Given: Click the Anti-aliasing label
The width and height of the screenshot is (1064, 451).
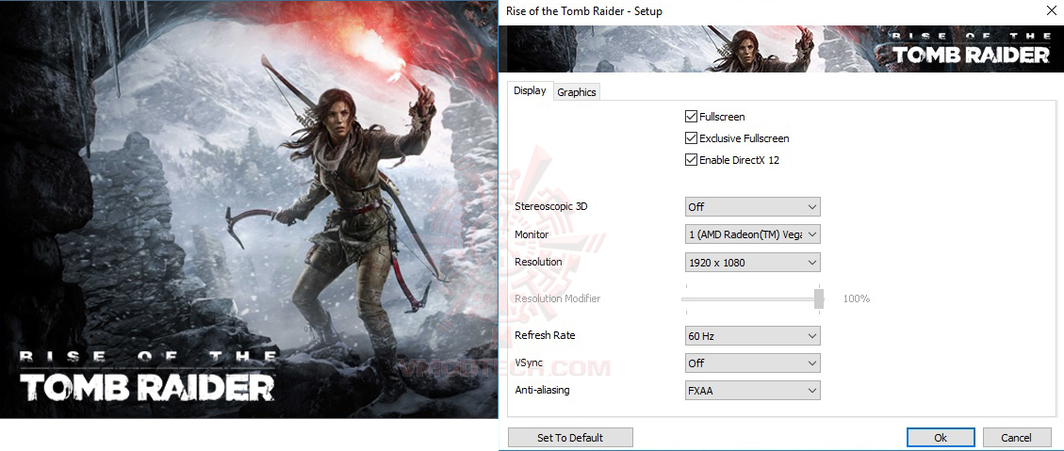Looking at the screenshot, I should pyautogui.click(x=542, y=390).
